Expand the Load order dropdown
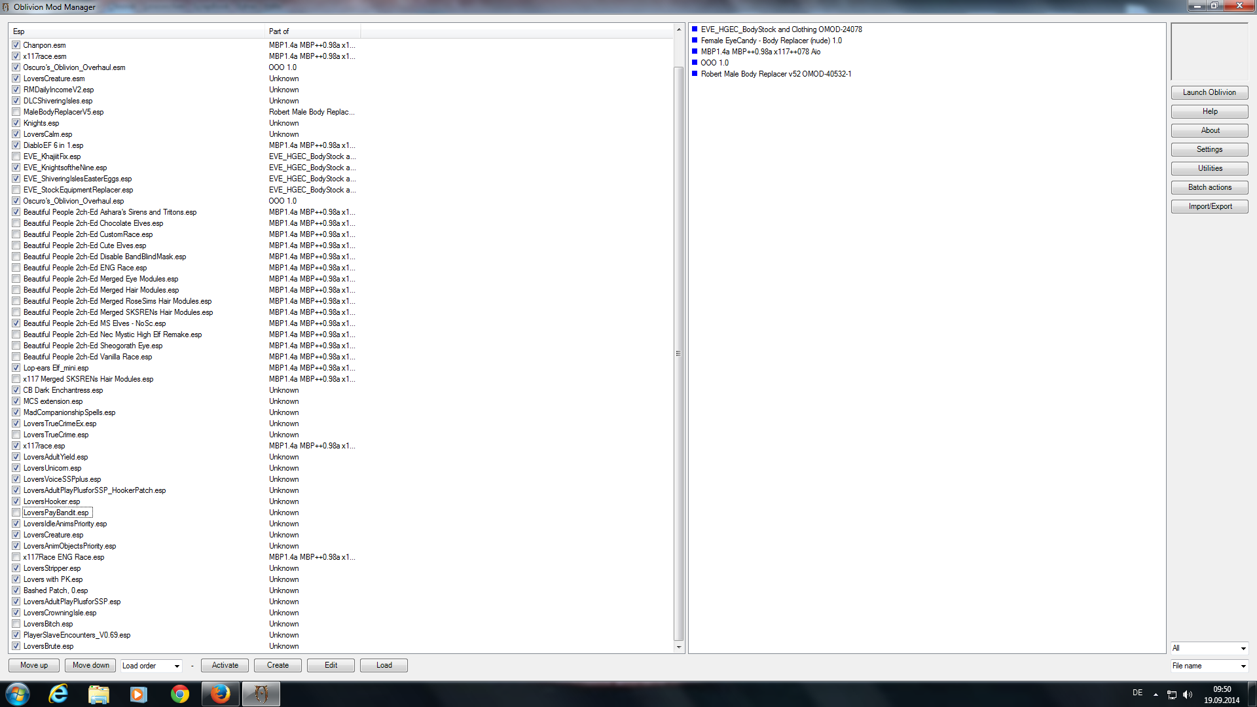 coord(178,666)
